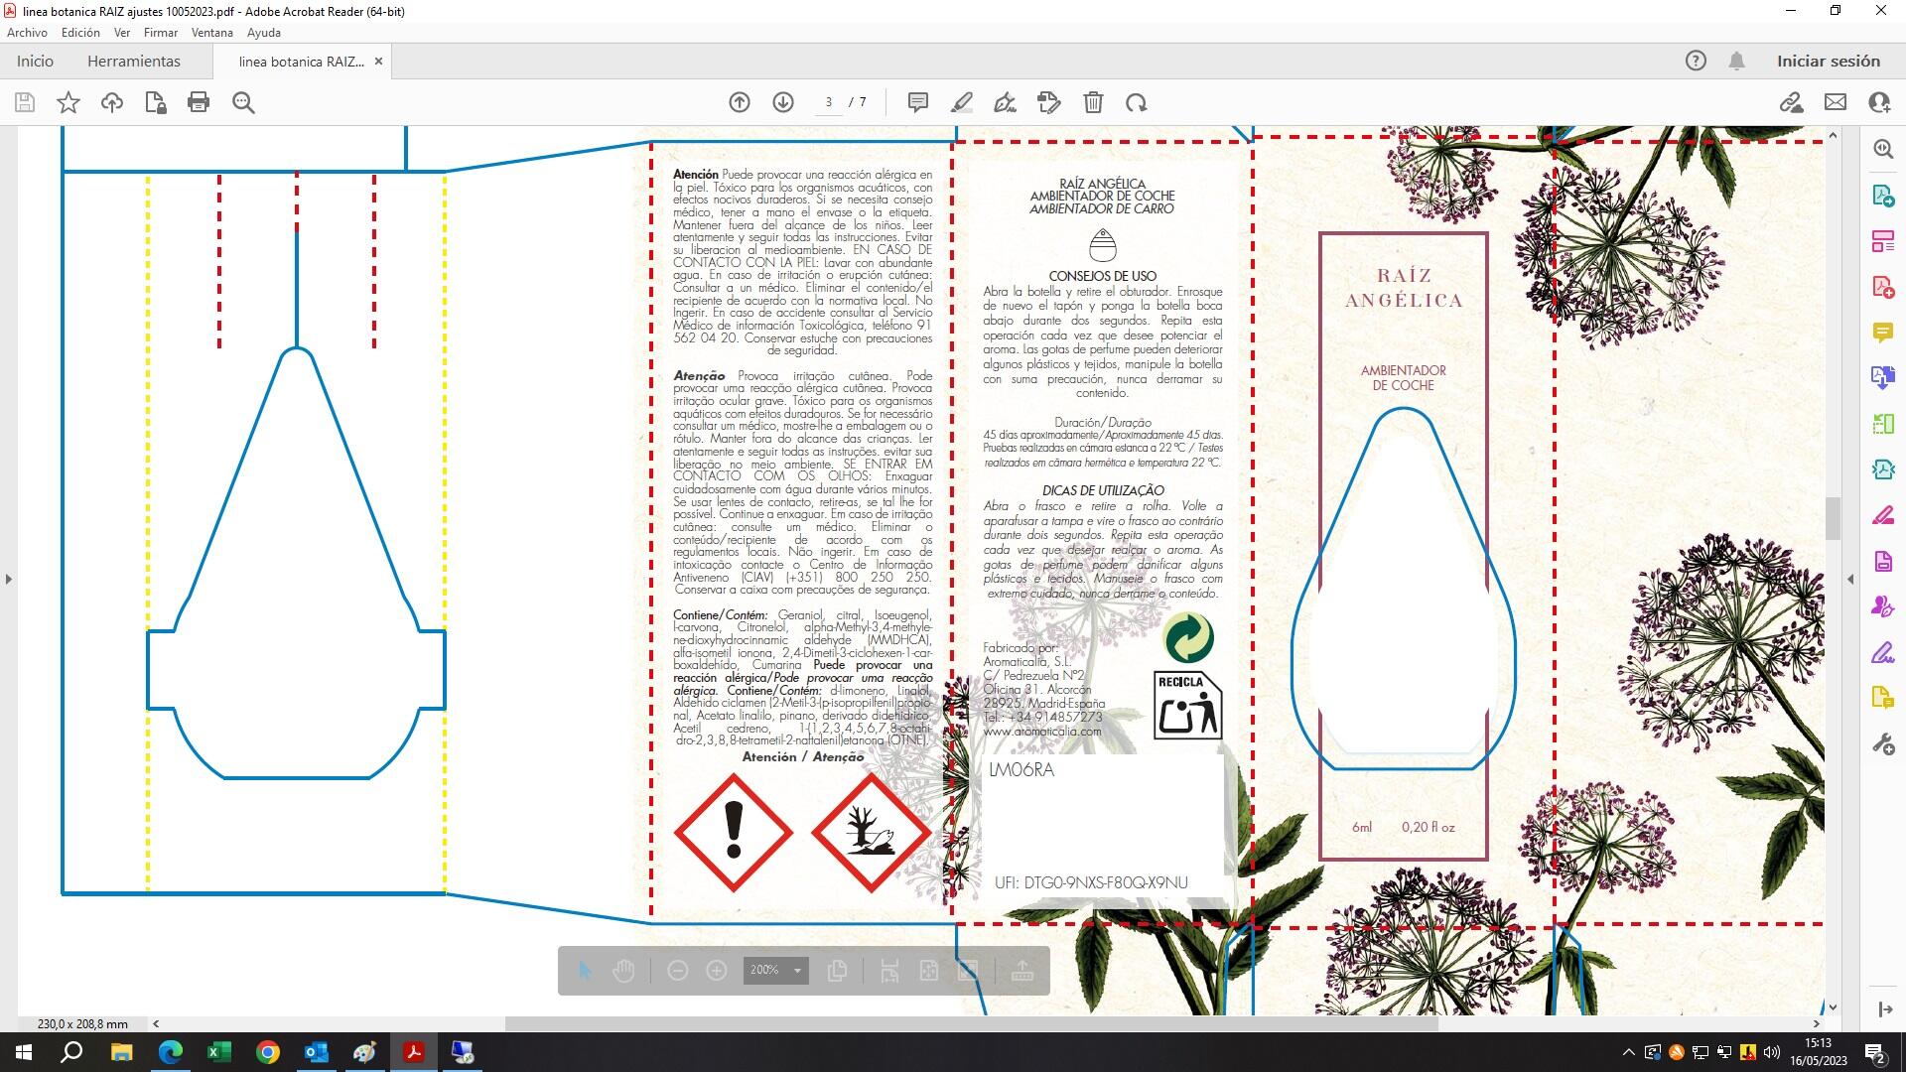Image resolution: width=1906 pixels, height=1072 pixels.
Task: Click the Iniciar sesión button
Action: [1828, 62]
